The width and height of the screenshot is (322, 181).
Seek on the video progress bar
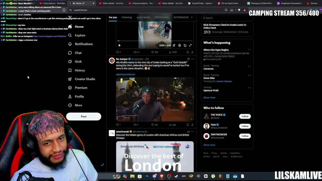click(155, 41)
